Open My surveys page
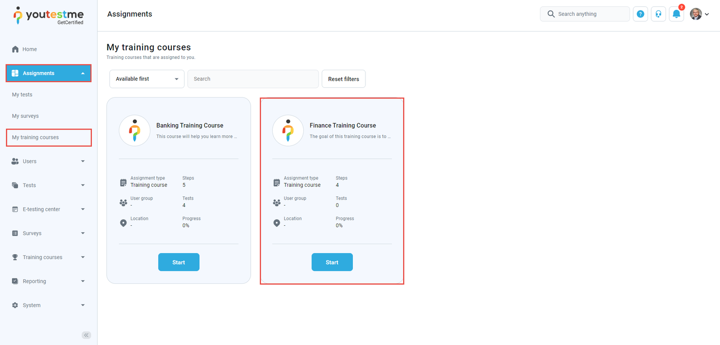This screenshot has height=345, width=720. click(25, 116)
